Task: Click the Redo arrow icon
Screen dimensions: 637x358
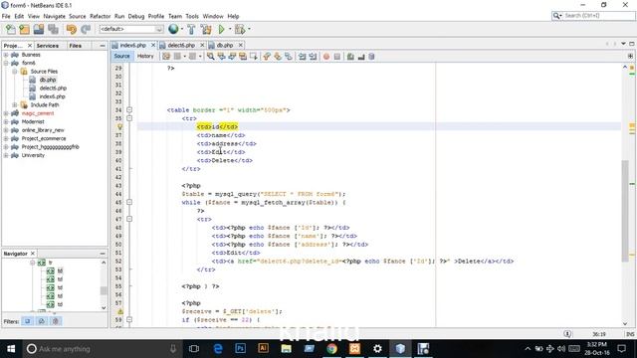Action: (86, 29)
